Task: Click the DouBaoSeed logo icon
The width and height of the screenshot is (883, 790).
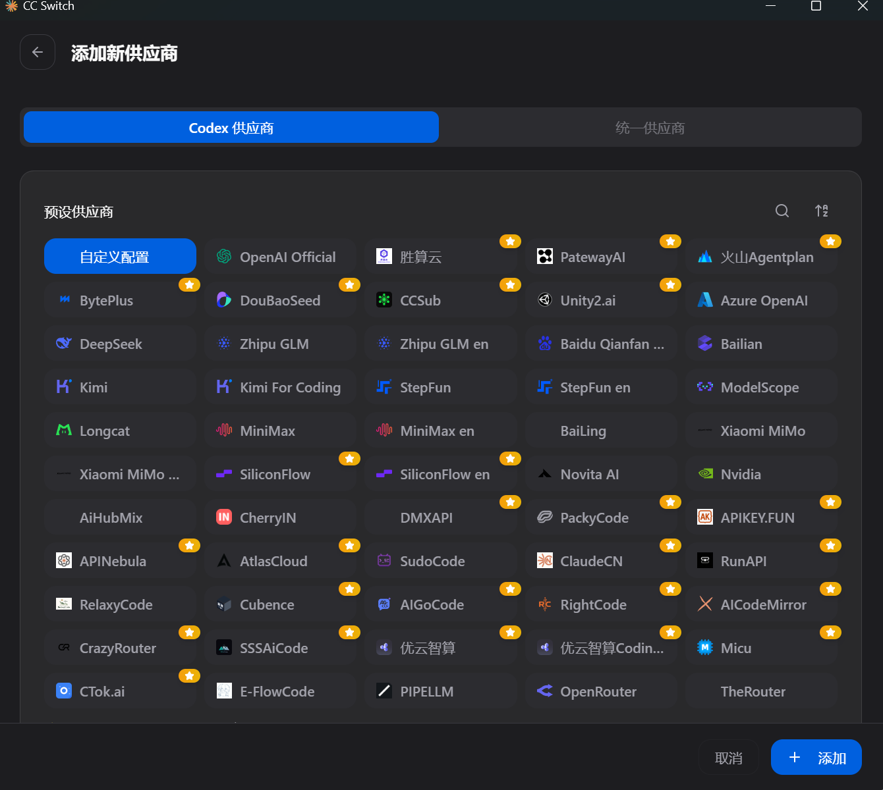Action: [224, 300]
